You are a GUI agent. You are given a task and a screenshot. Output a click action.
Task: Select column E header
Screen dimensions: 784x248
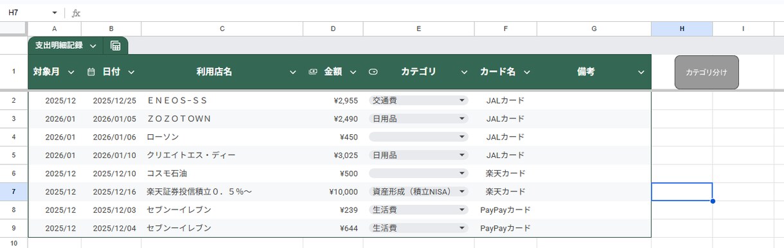pyautogui.click(x=418, y=28)
